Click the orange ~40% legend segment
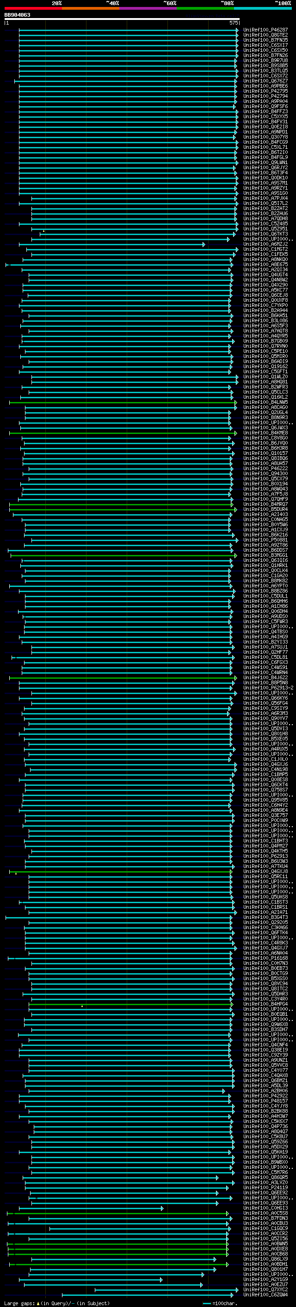Viewport: 296px width, 1307px height. click(x=91, y=9)
